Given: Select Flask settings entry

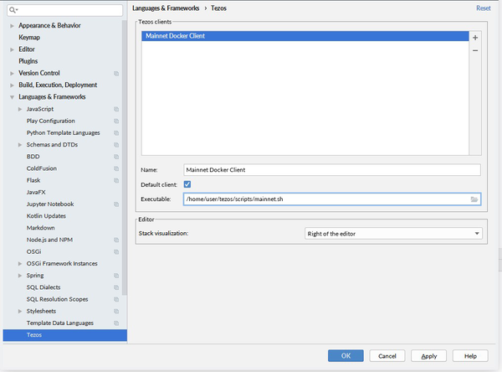Looking at the screenshot, I should pyautogui.click(x=33, y=180).
